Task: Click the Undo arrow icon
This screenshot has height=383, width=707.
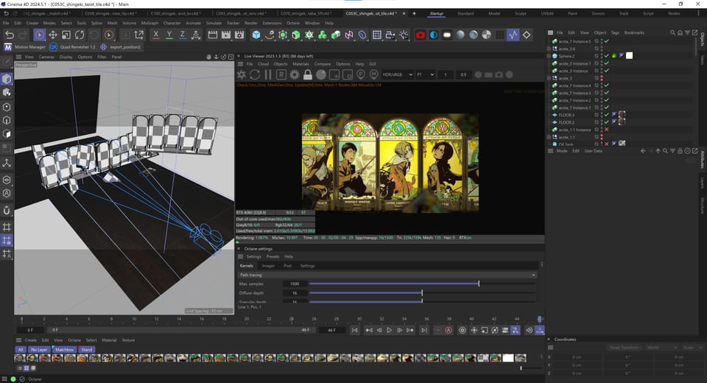Action: pos(10,35)
